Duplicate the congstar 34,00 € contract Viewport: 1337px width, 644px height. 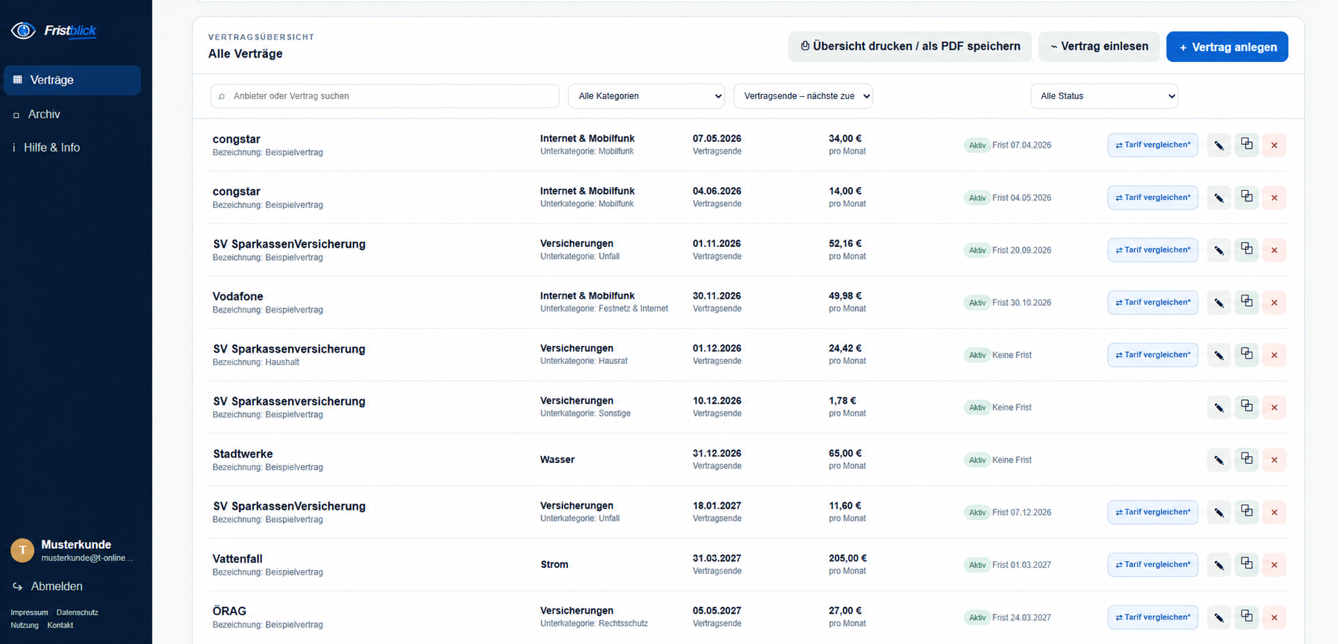point(1247,145)
